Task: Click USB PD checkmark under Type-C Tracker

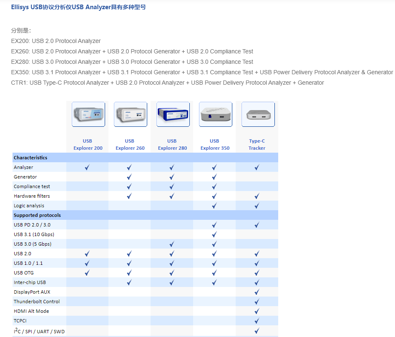Action: click(x=257, y=225)
